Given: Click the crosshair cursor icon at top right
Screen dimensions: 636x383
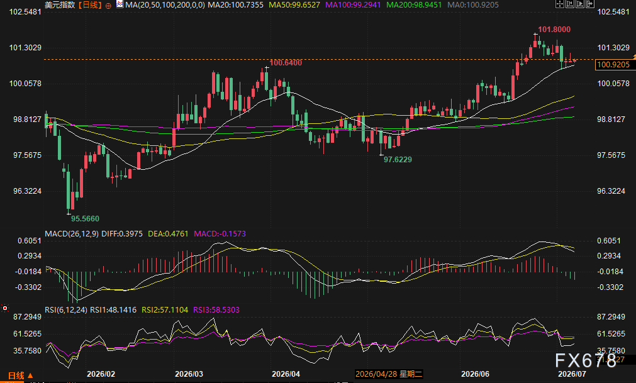Looking at the screenshot, I should [560, 4].
